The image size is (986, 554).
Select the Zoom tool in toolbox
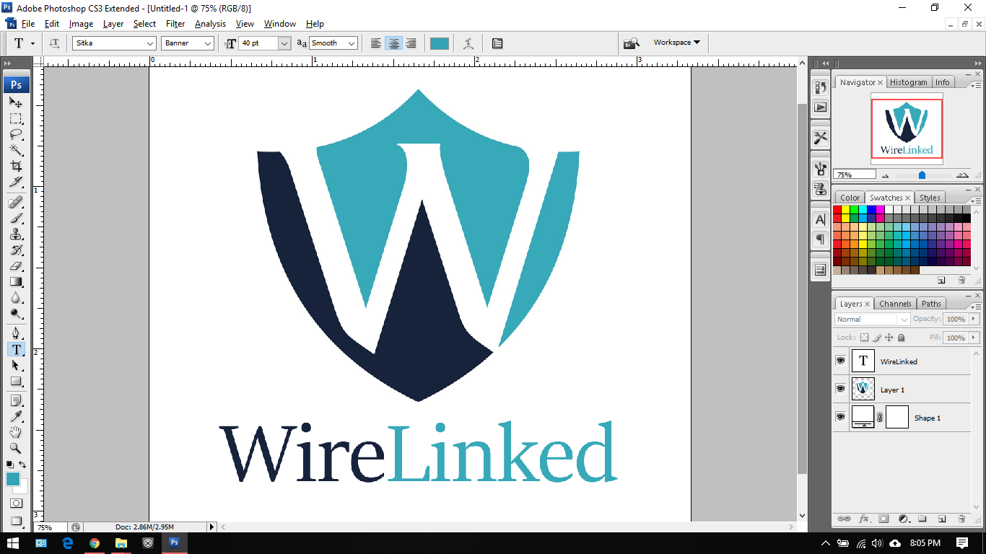point(16,448)
